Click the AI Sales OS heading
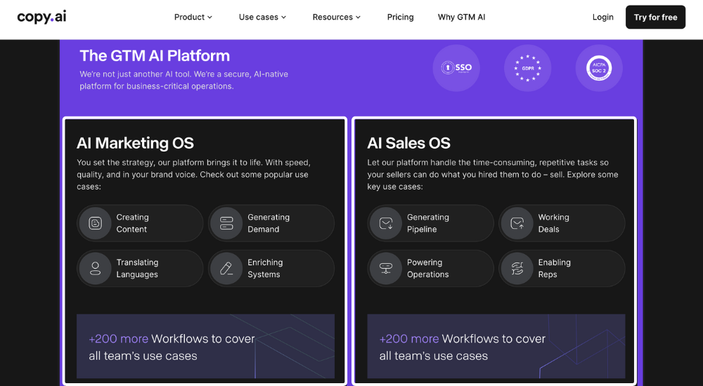The width and height of the screenshot is (703, 386). click(409, 143)
